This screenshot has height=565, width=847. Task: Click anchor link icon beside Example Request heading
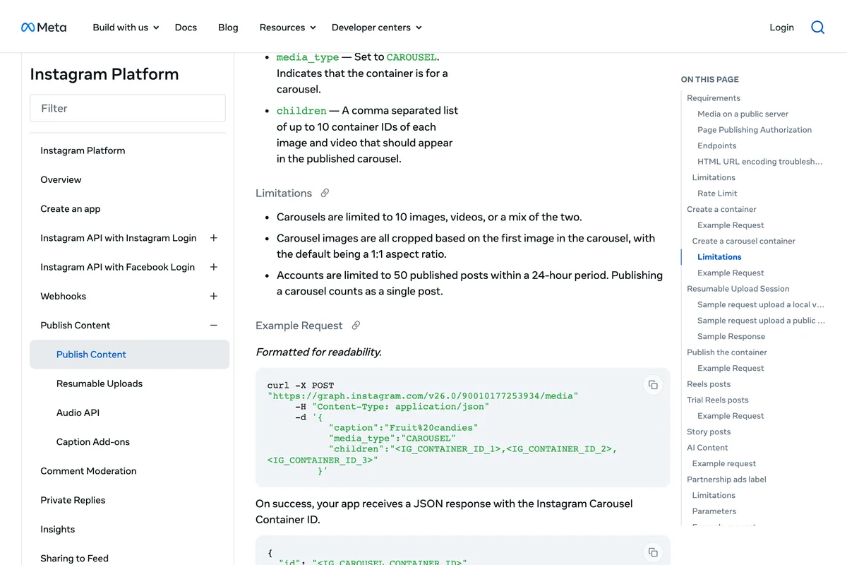tap(356, 326)
